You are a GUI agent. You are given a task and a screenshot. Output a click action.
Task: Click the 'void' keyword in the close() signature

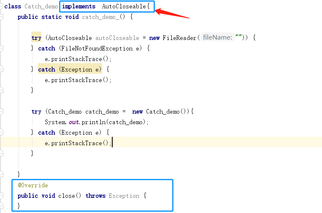point(48,196)
